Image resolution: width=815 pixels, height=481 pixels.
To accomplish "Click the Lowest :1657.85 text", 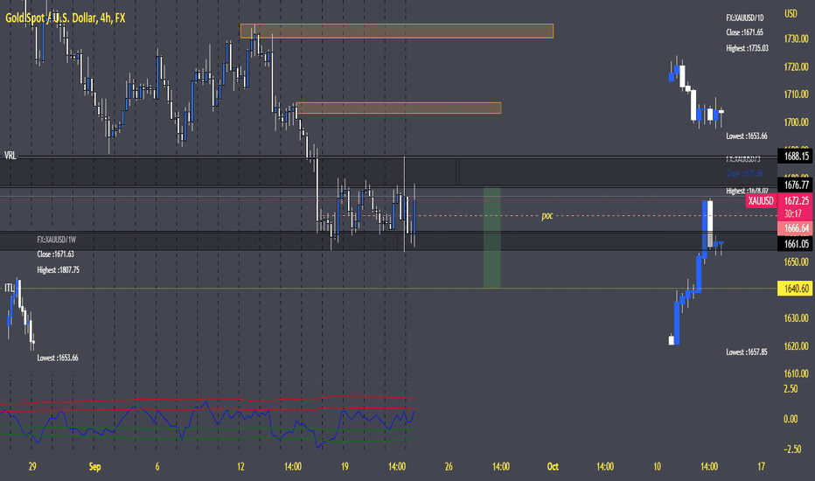I will [x=747, y=352].
